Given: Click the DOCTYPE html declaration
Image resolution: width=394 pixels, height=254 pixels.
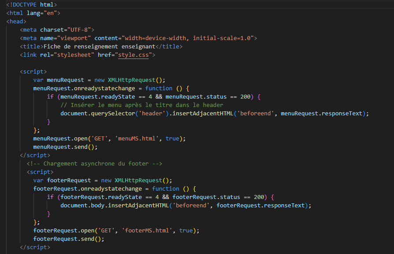Looking at the screenshot, I should [x=31, y=4].
